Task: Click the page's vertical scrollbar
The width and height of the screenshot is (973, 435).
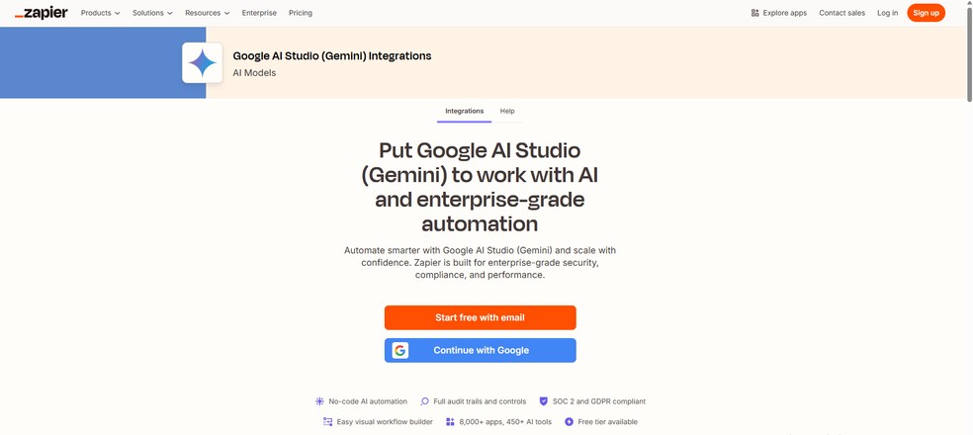Action: click(969, 198)
